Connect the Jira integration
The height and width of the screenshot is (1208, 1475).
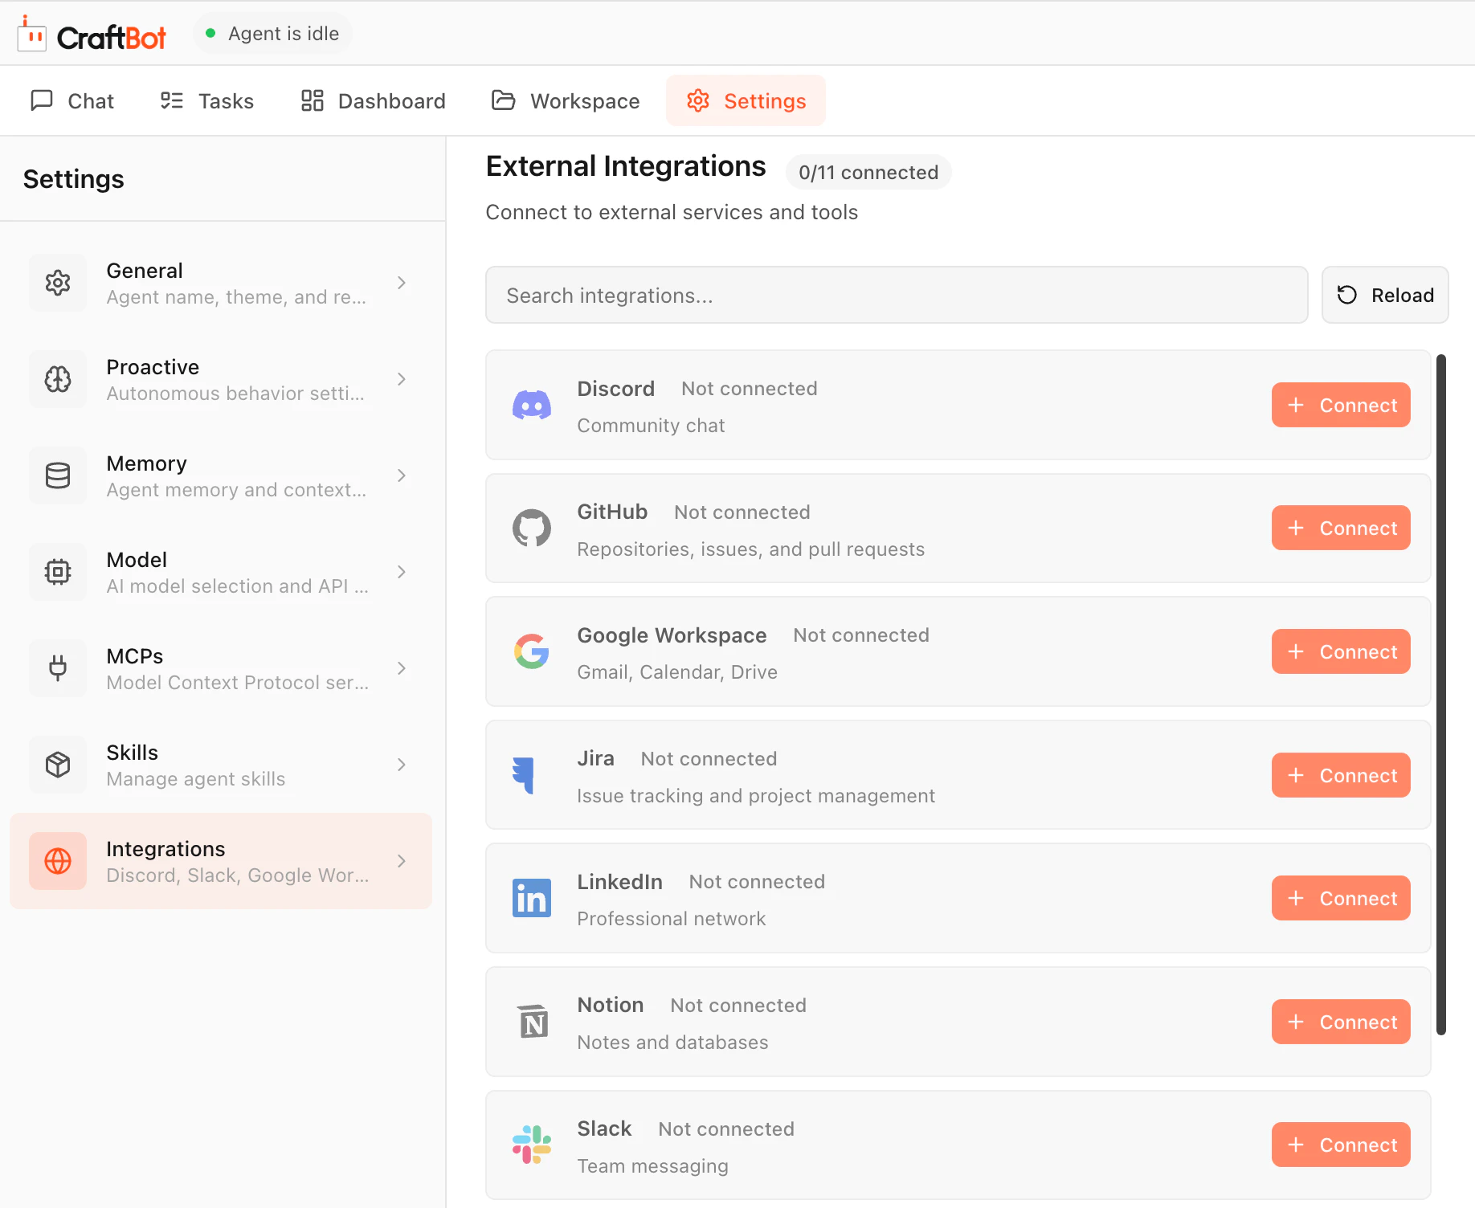(x=1341, y=775)
